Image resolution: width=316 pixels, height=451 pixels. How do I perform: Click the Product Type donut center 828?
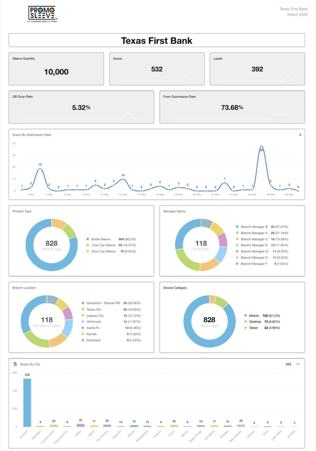[x=52, y=243]
